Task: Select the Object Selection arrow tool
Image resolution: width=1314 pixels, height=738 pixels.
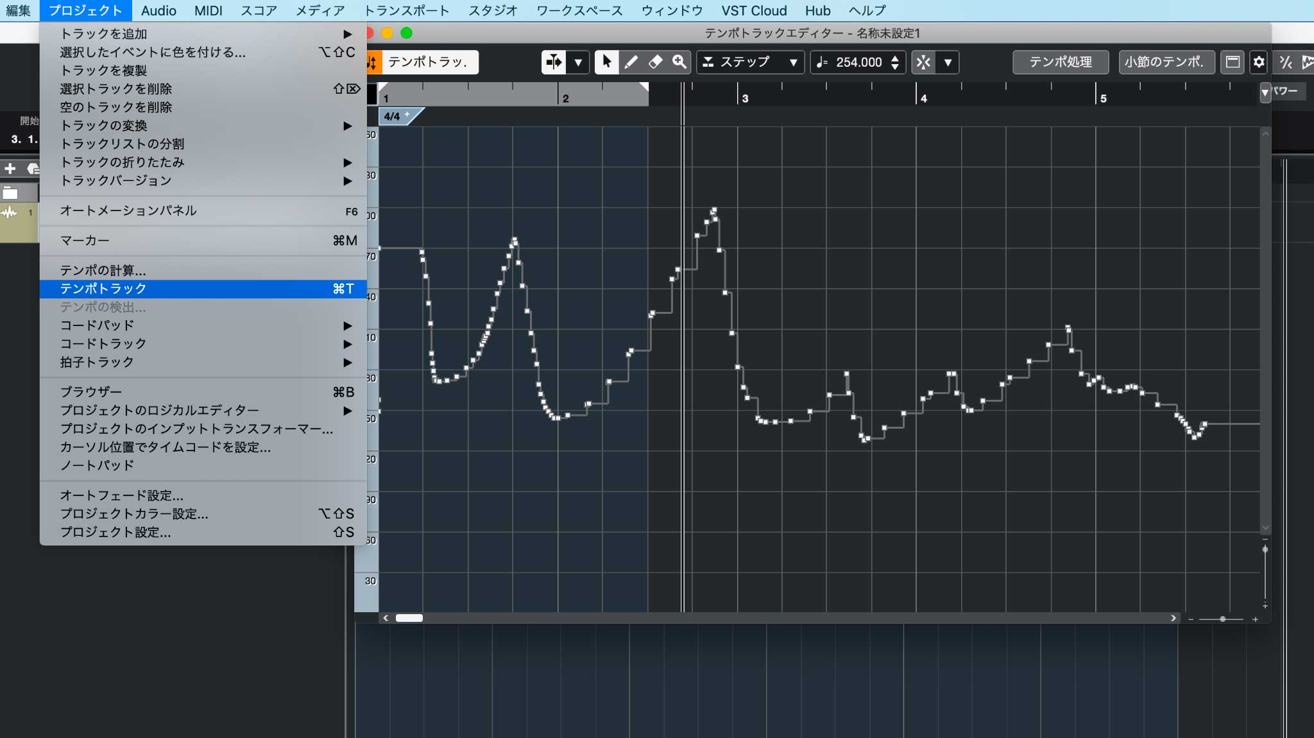Action: [606, 62]
